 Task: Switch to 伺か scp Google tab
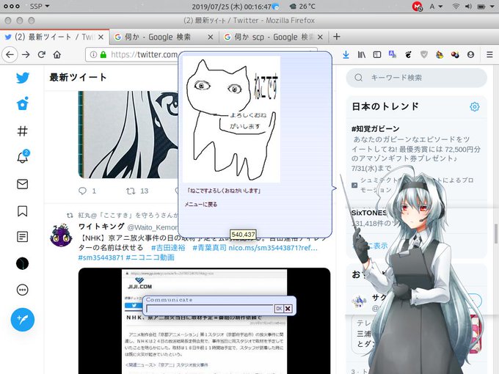273,37
